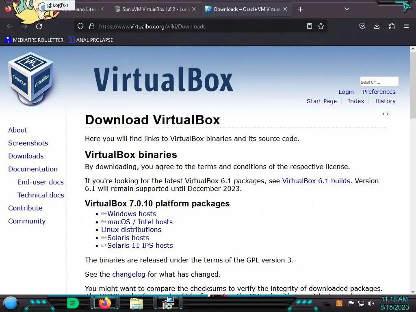Open the green notes app on taskbar
Viewport: 416px width, 312px height.
(73, 303)
